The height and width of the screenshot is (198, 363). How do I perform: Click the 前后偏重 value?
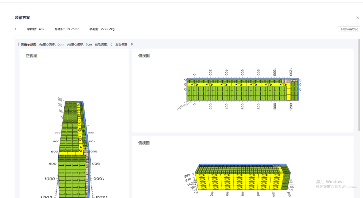111,44
